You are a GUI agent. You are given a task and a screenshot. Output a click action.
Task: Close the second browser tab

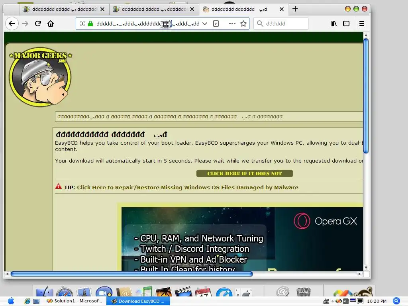(x=192, y=10)
